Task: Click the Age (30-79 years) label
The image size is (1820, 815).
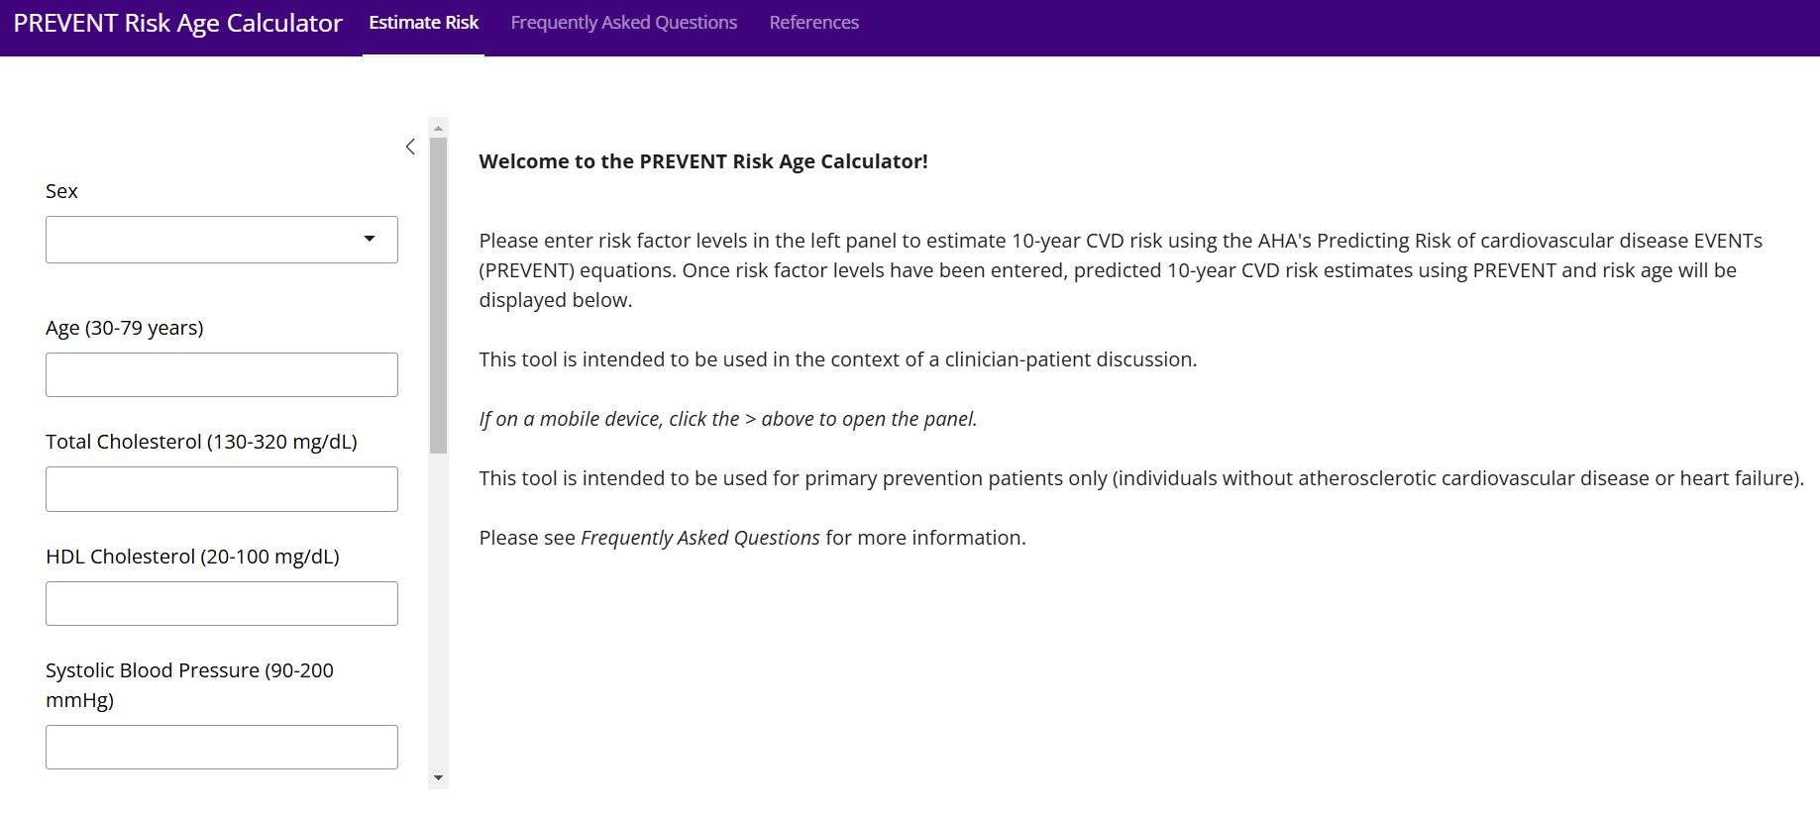Action: pyautogui.click(x=125, y=328)
